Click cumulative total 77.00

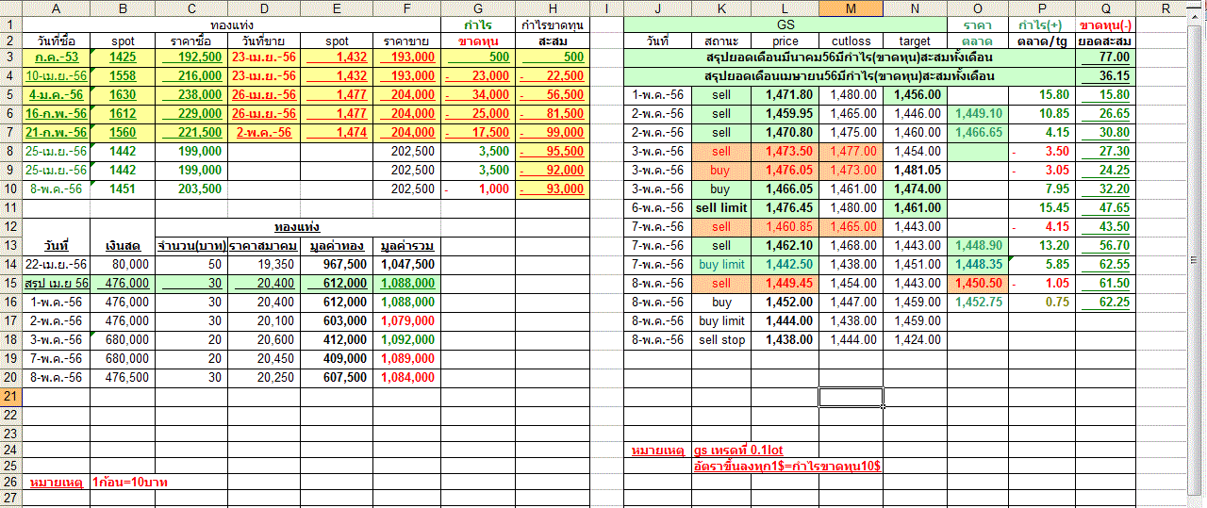[1105, 57]
